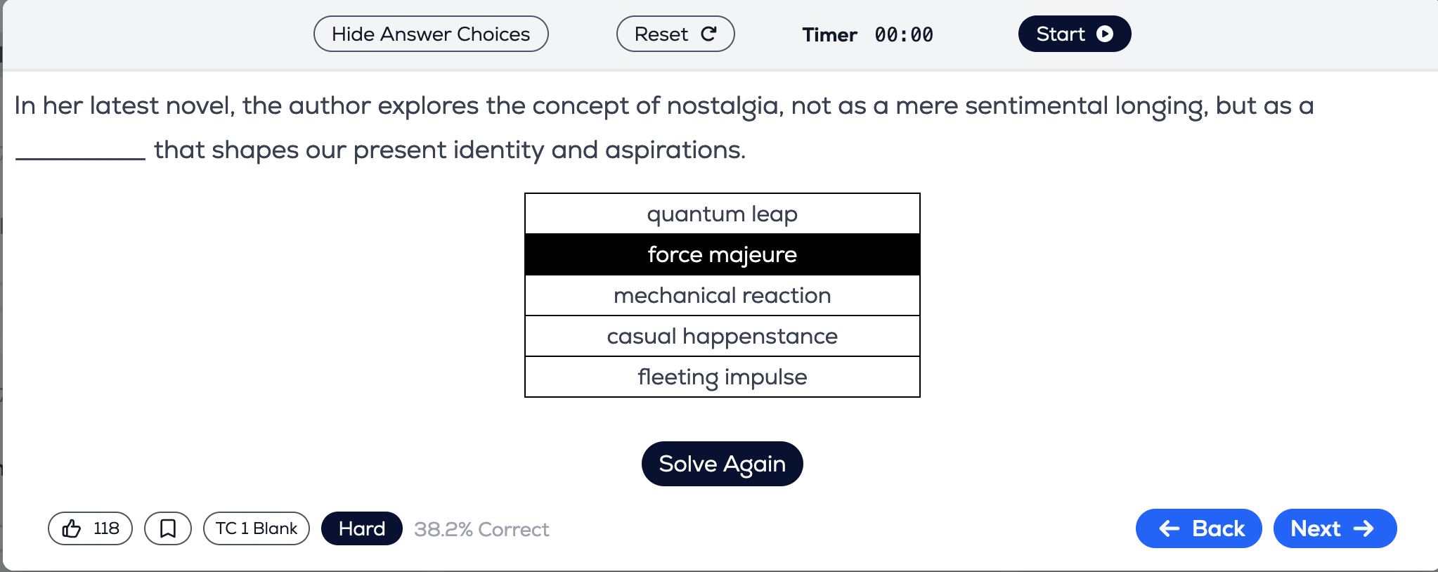
Task: Click the play icon in Start button
Action: click(x=1105, y=34)
